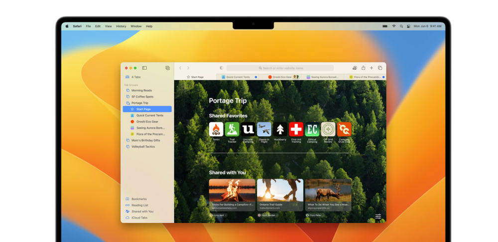Viewport: 498px width, 242px height.
Task: Select Start Page in the sidebar
Action: coord(147,109)
